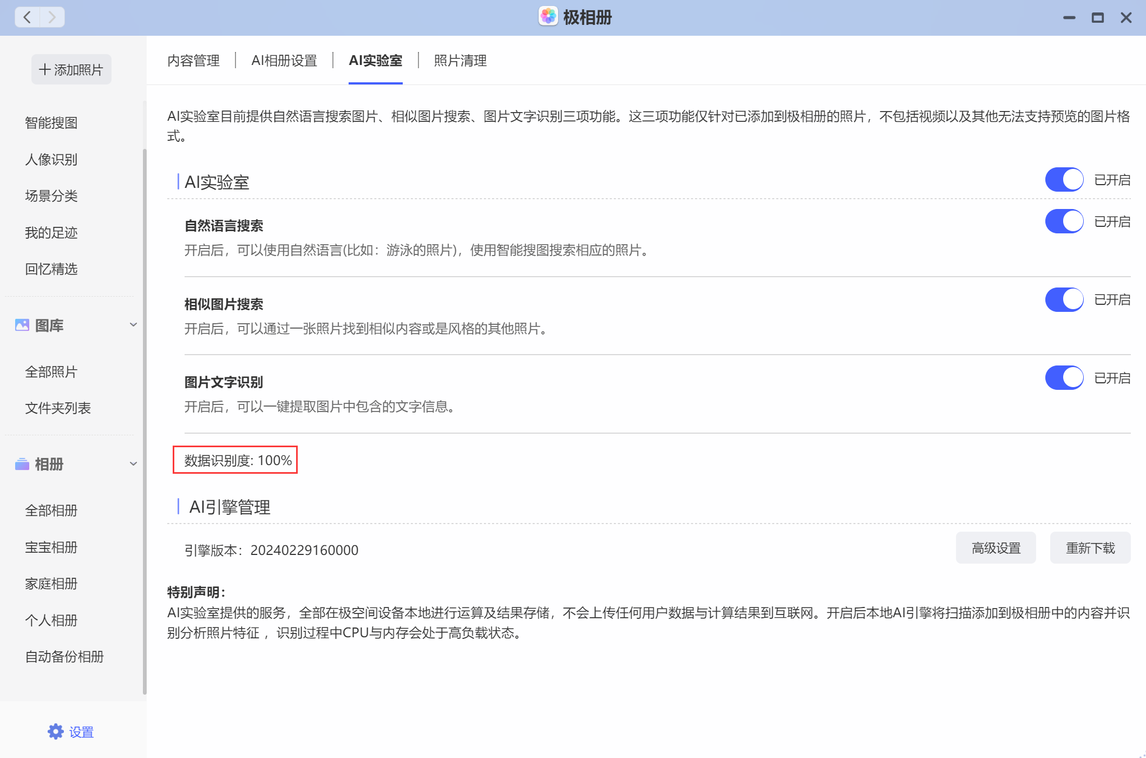This screenshot has width=1146, height=758.
Task: Turn off 自然语言搜索 switch
Action: tap(1064, 221)
